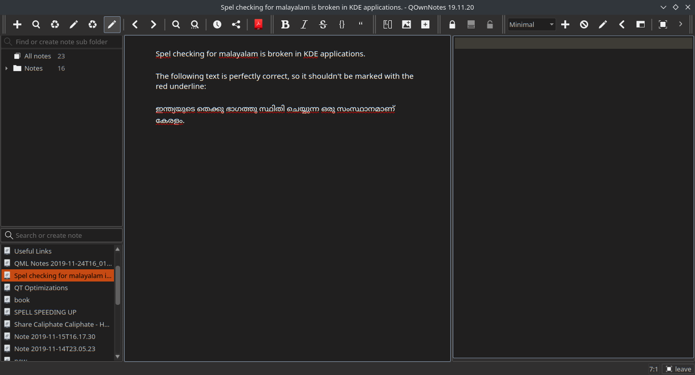The height and width of the screenshot is (375, 695).
Task: Select the Spel checking for malayalam note in list
Action: (58, 275)
